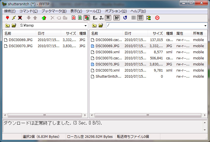Click status text 転送待ちファイル0個
The height and width of the screenshot is (142, 210).
133,137
